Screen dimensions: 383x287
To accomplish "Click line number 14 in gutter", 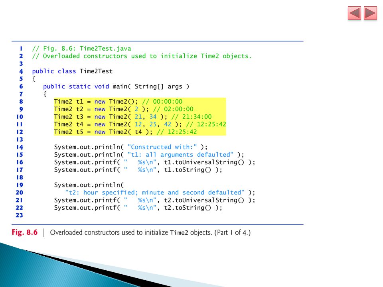I will click(20, 147).
